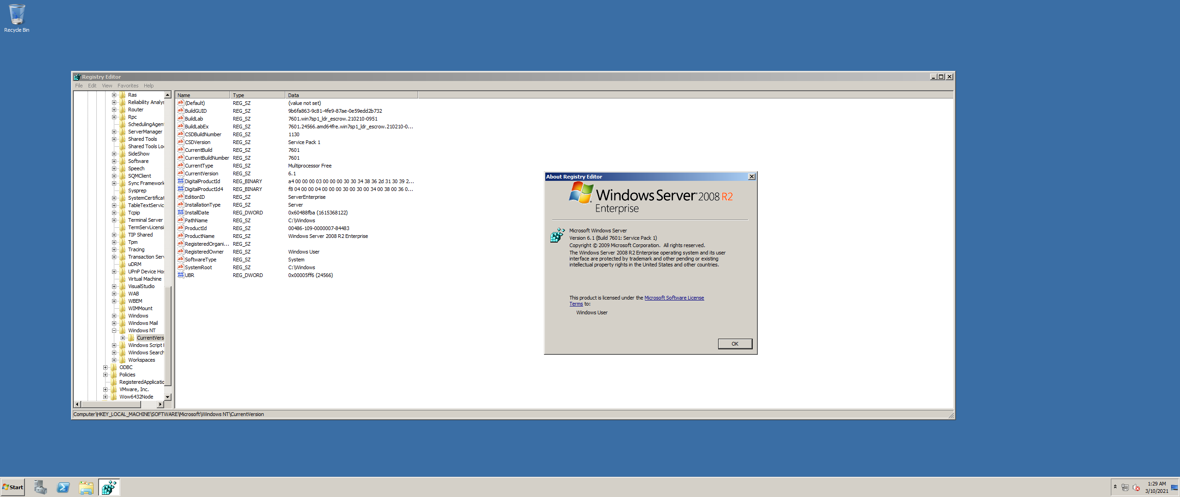Select the WBEM key in tree
The height and width of the screenshot is (497, 1180).
(x=135, y=301)
